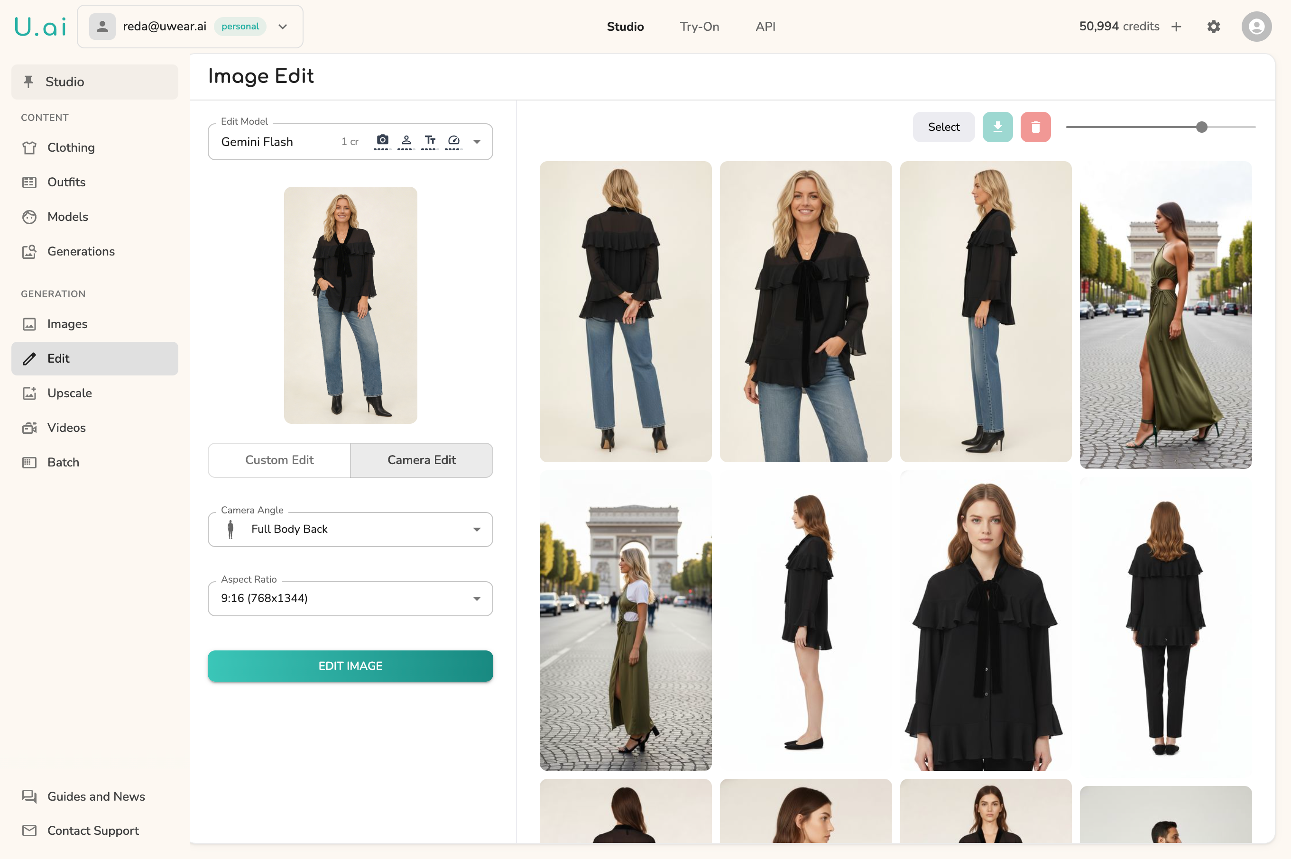This screenshot has width=1291, height=859.
Task: Click the green download icon button
Action: coord(997,127)
